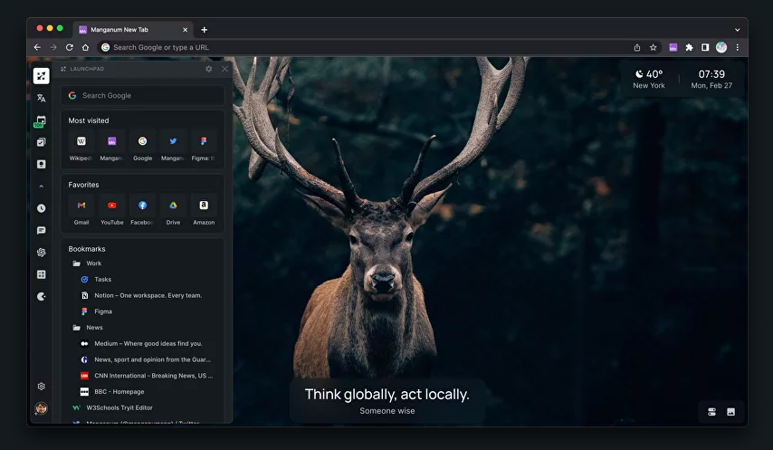Expand the tab search dropdown arrow
The height and width of the screenshot is (450, 773).
(737, 30)
